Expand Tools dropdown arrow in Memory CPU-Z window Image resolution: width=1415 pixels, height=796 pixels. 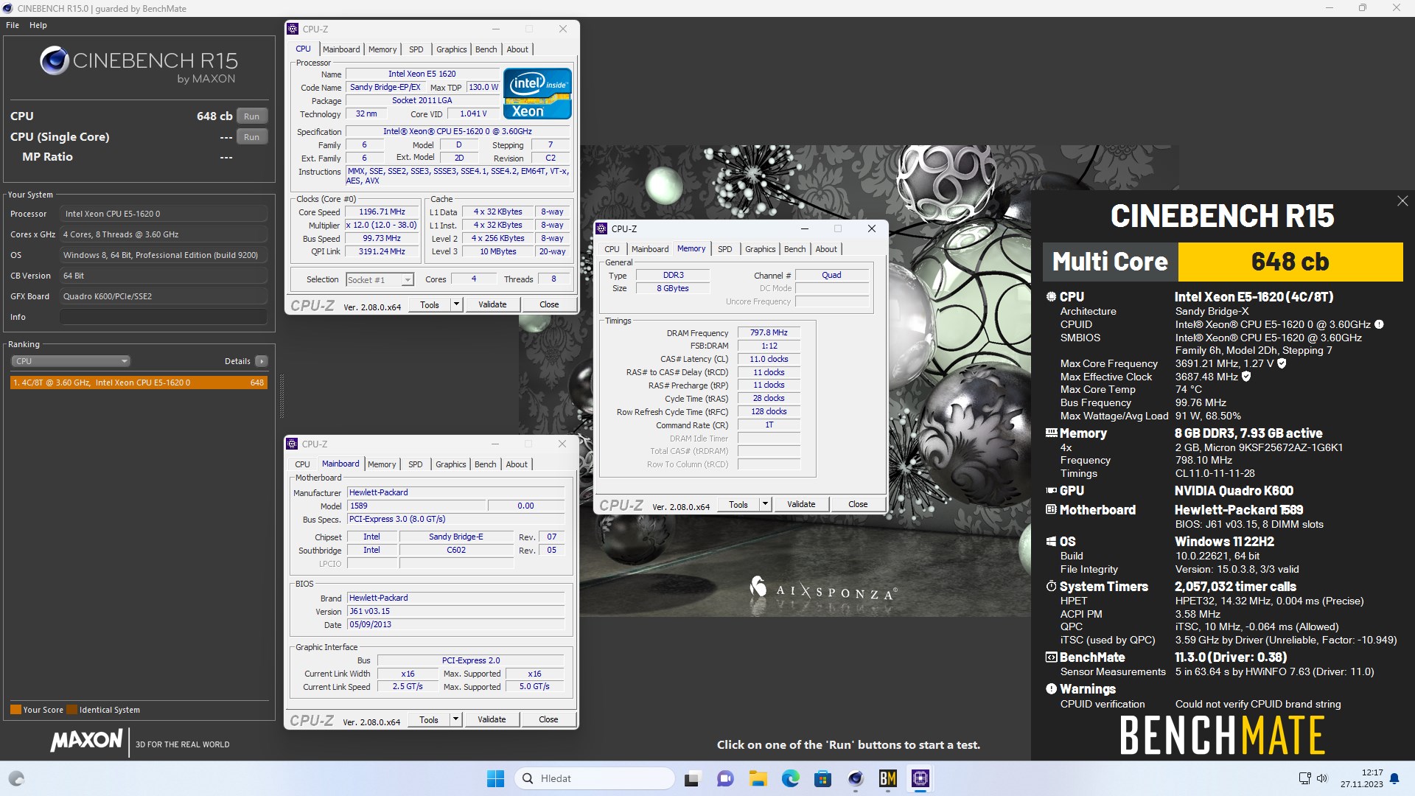coord(765,505)
